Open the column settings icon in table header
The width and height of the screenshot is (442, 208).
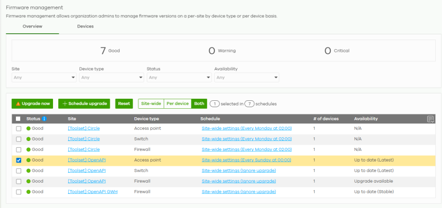(430, 119)
